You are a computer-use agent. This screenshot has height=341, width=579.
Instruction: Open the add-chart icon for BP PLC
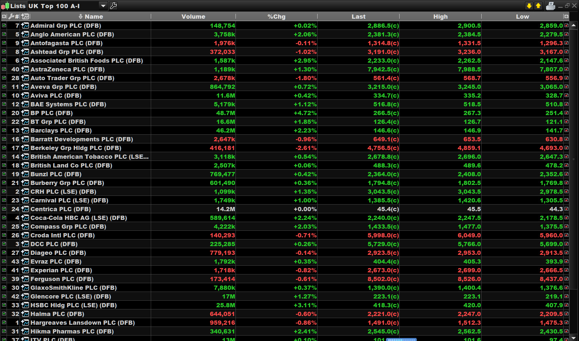click(25, 113)
